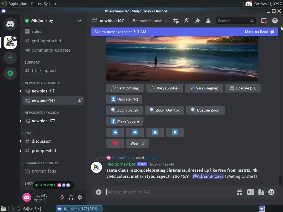The image size is (283, 212).
Task: Open the GIF picker
Action: click(250, 192)
